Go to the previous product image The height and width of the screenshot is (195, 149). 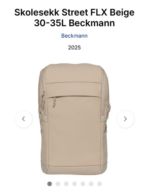coord(24,119)
